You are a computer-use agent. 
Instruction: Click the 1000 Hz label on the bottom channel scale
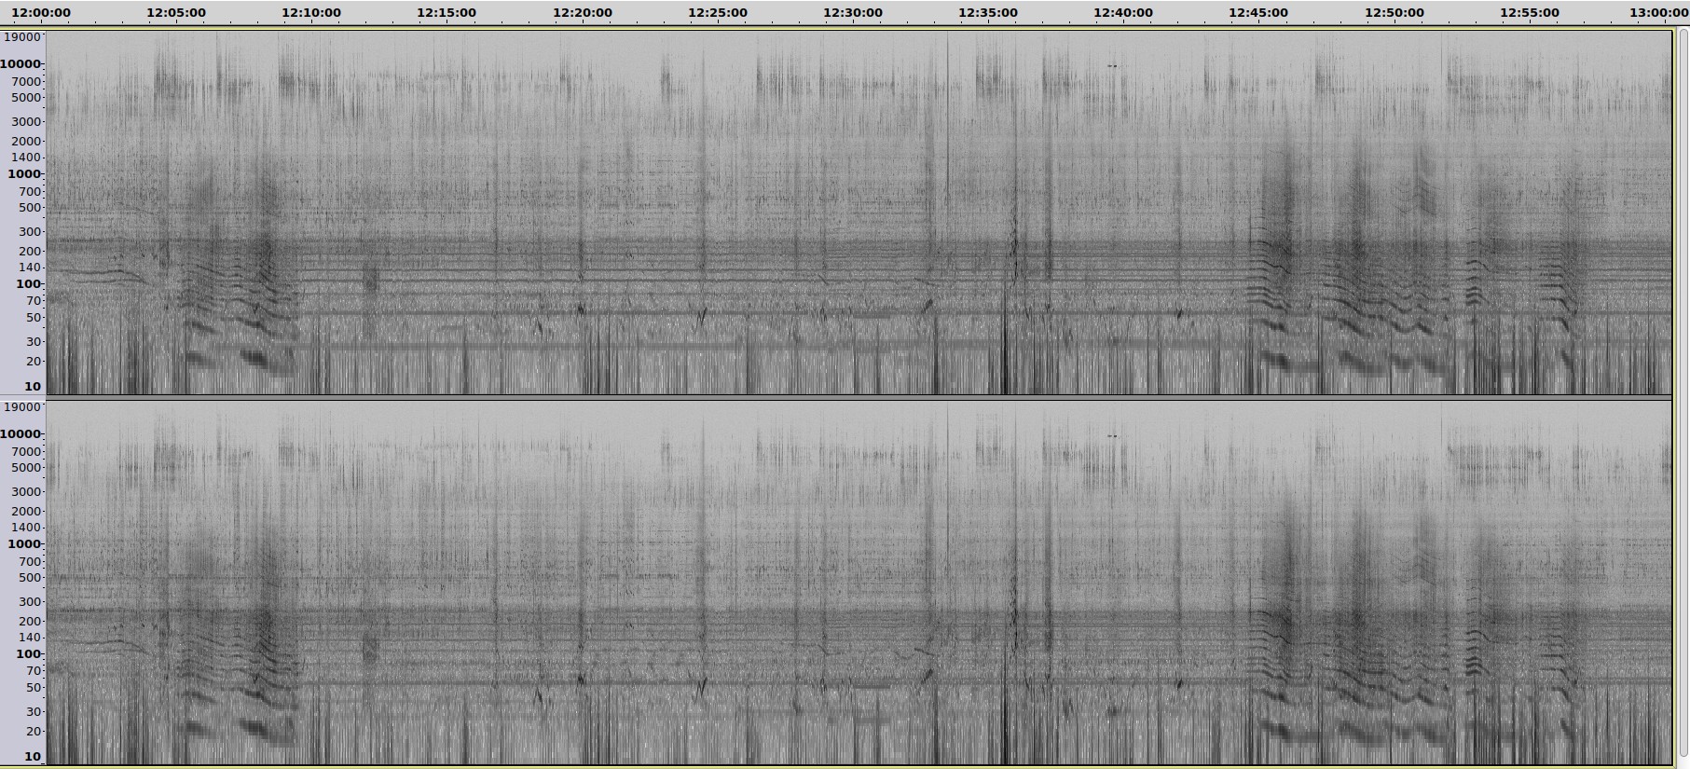[x=25, y=544]
